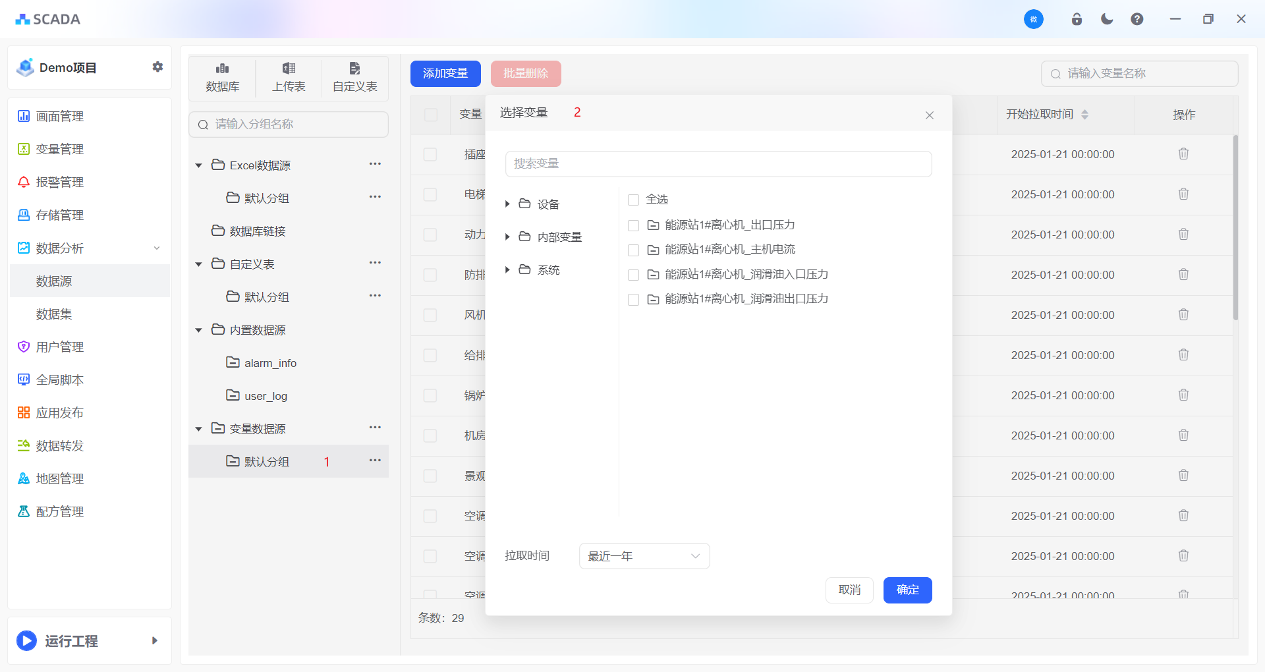Check 能源站1#离心机_出口压力 variable
The height and width of the screenshot is (672, 1265).
634,225
